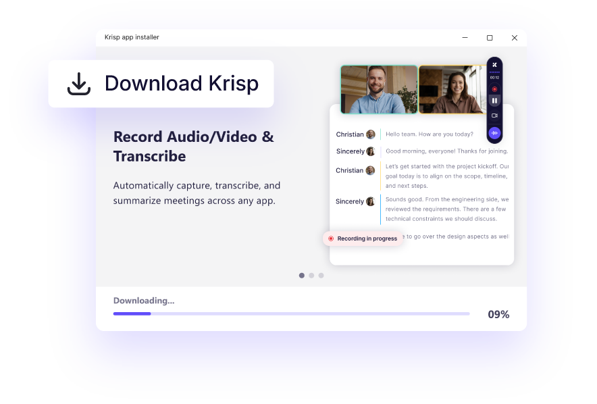Click Sincerely's avatar beside 'Sounds good'
The width and height of the screenshot is (597, 404).
tap(371, 201)
